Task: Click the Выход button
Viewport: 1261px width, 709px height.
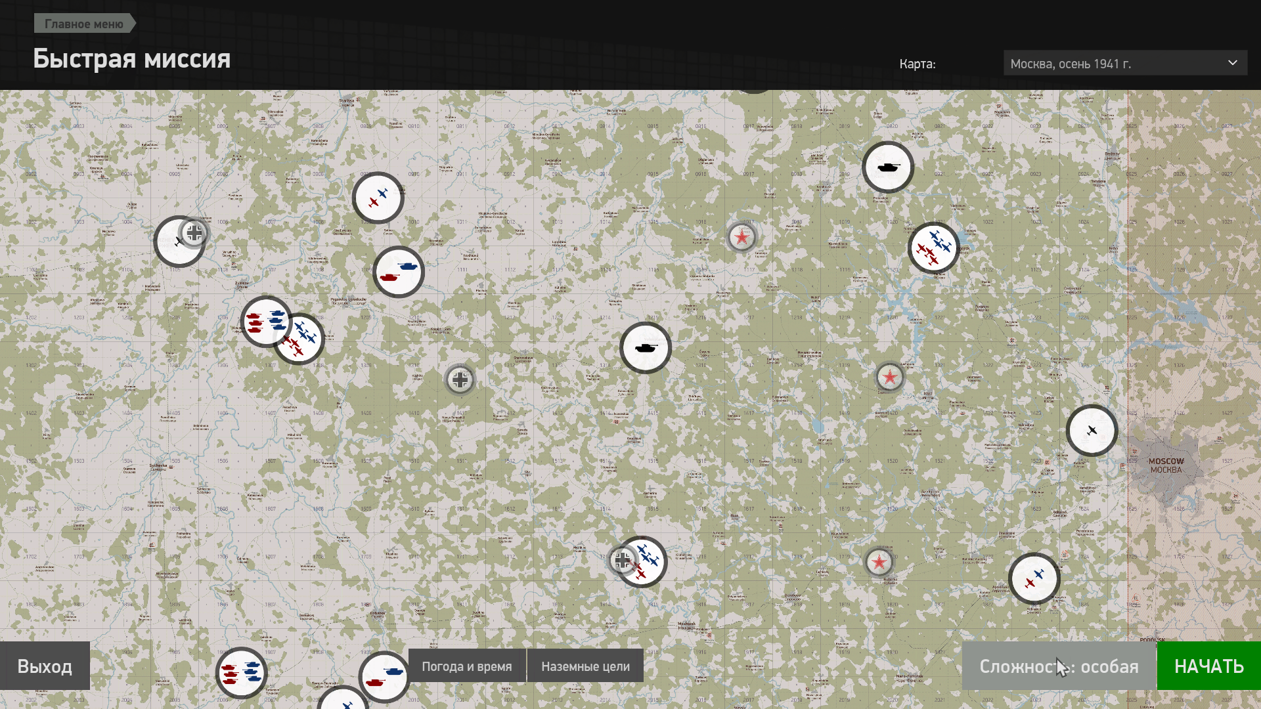Action: point(45,666)
